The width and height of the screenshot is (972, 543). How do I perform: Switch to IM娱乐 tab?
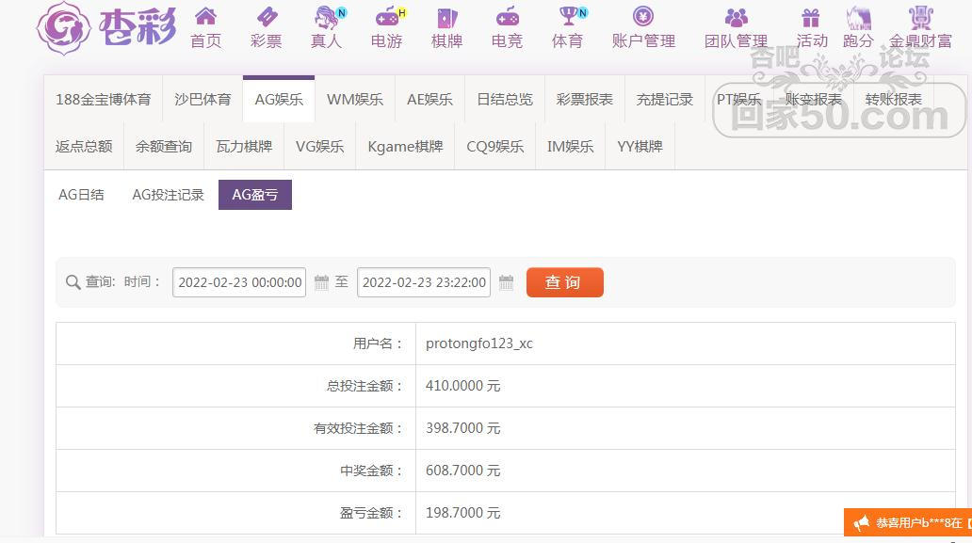[x=571, y=146]
